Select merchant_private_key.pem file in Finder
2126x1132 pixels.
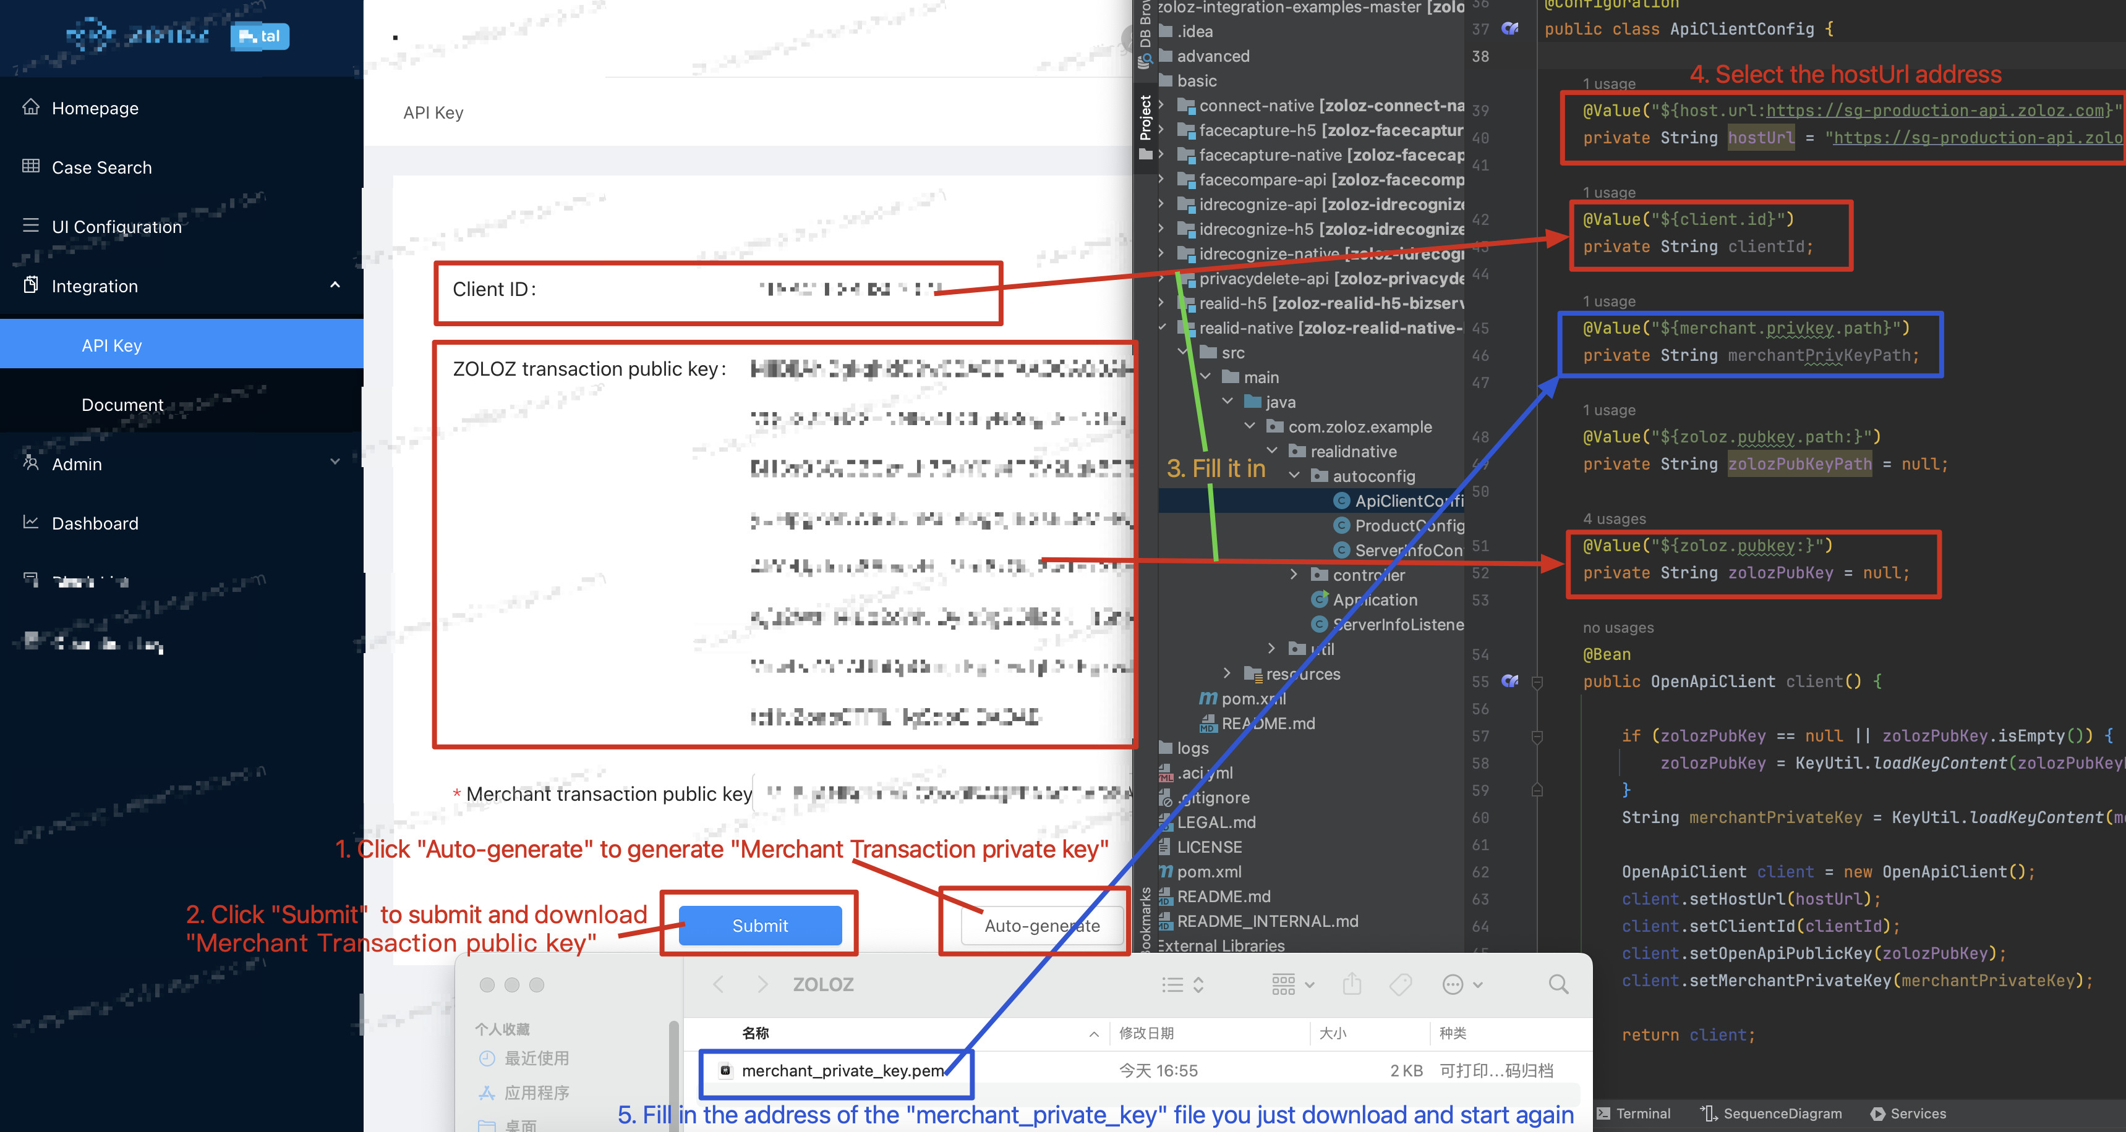tap(842, 1071)
